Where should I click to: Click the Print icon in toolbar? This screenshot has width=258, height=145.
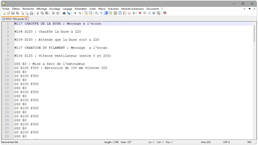pos(31,13)
